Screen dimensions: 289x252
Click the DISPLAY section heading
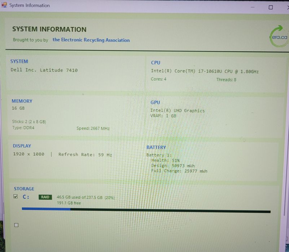coord(22,146)
